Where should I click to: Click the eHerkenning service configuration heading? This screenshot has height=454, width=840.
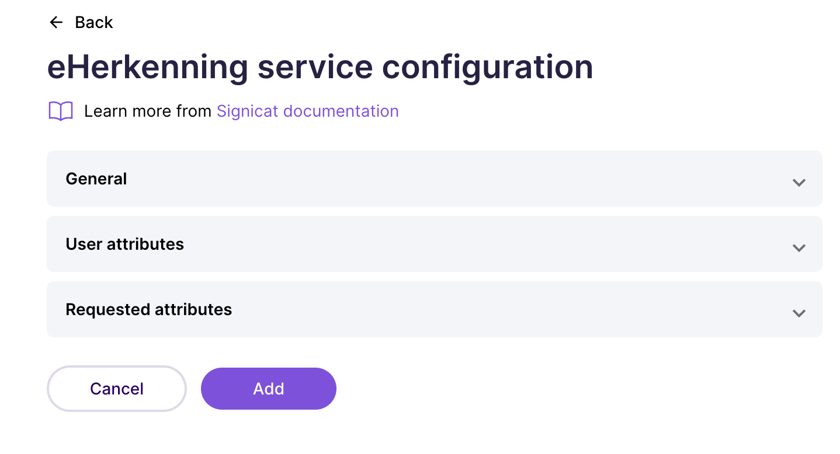[x=320, y=66]
